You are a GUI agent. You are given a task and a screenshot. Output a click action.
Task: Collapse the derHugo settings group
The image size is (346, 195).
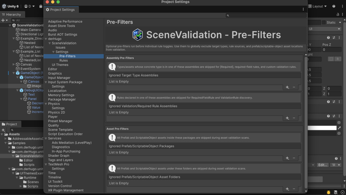pyautogui.click(x=46, y=39)
